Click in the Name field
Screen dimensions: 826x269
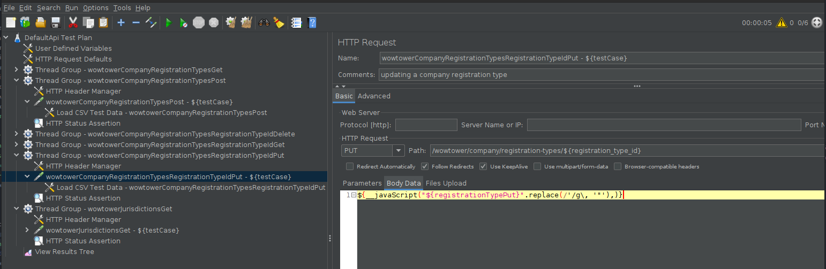[602, 58]
